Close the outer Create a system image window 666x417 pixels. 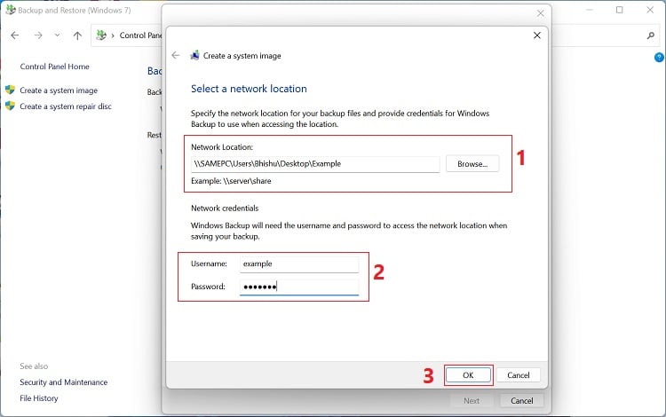click(x=540, y=13)
